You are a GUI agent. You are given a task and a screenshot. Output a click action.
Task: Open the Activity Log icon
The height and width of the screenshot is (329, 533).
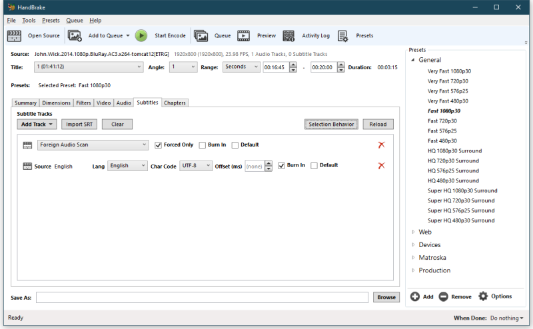(288, 35)
